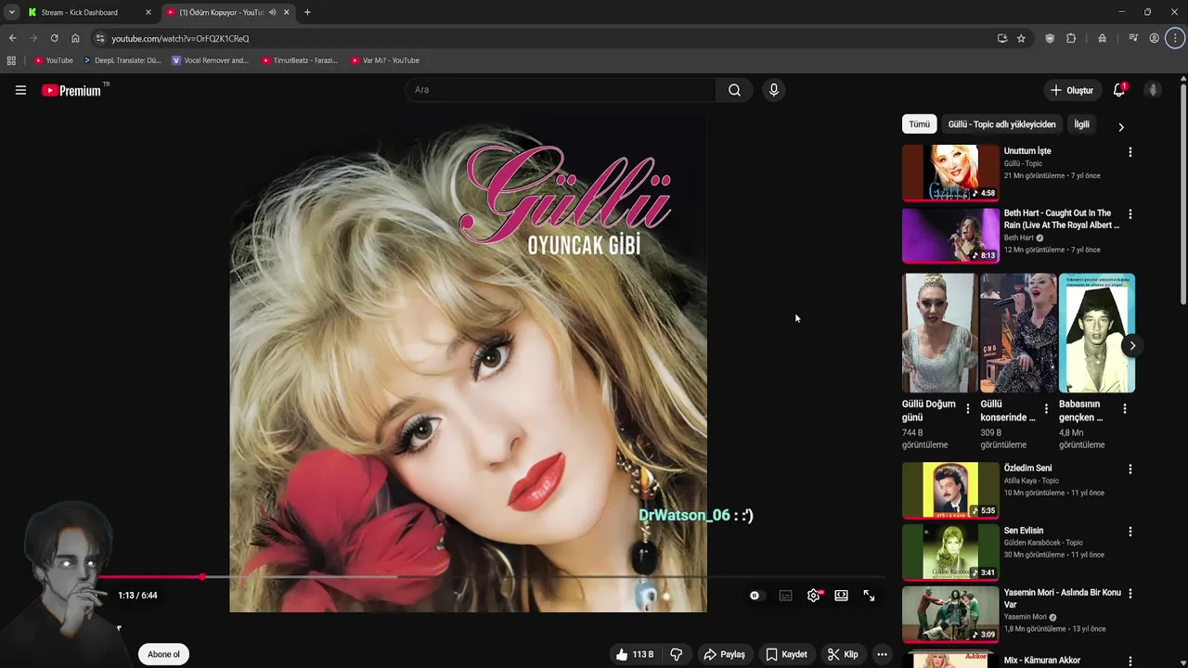Open the ad-blocker shield extension

tap(1050, 38)
